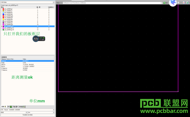The height and width of the screenshot is (117, 190).
Task: Click the Value column header
Action: click(x=38, y=59)
